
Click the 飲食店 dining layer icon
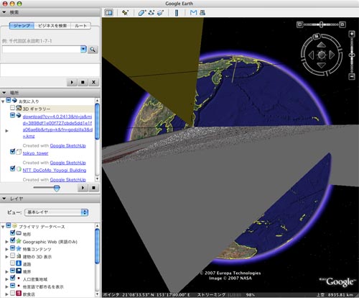[x=19, y=293]
